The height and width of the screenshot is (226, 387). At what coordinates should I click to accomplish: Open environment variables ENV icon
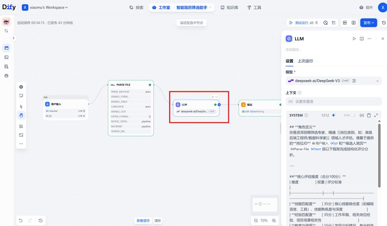(x=345, y=23)
